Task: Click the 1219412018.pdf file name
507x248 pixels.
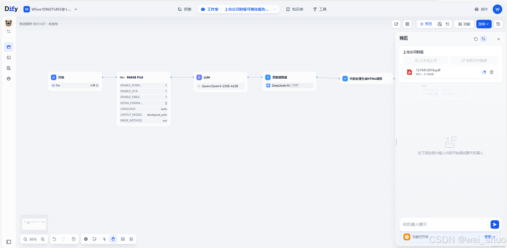Action: point(428,70)
